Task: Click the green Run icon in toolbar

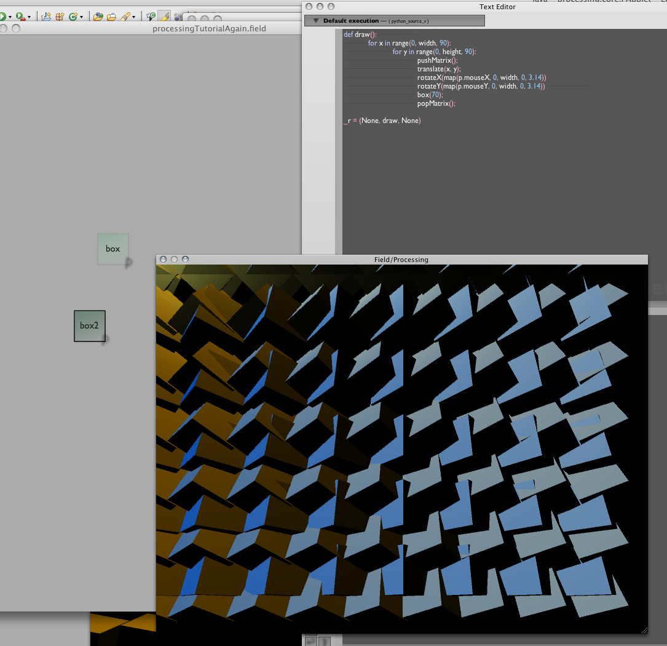Action: tap(2, 17)
